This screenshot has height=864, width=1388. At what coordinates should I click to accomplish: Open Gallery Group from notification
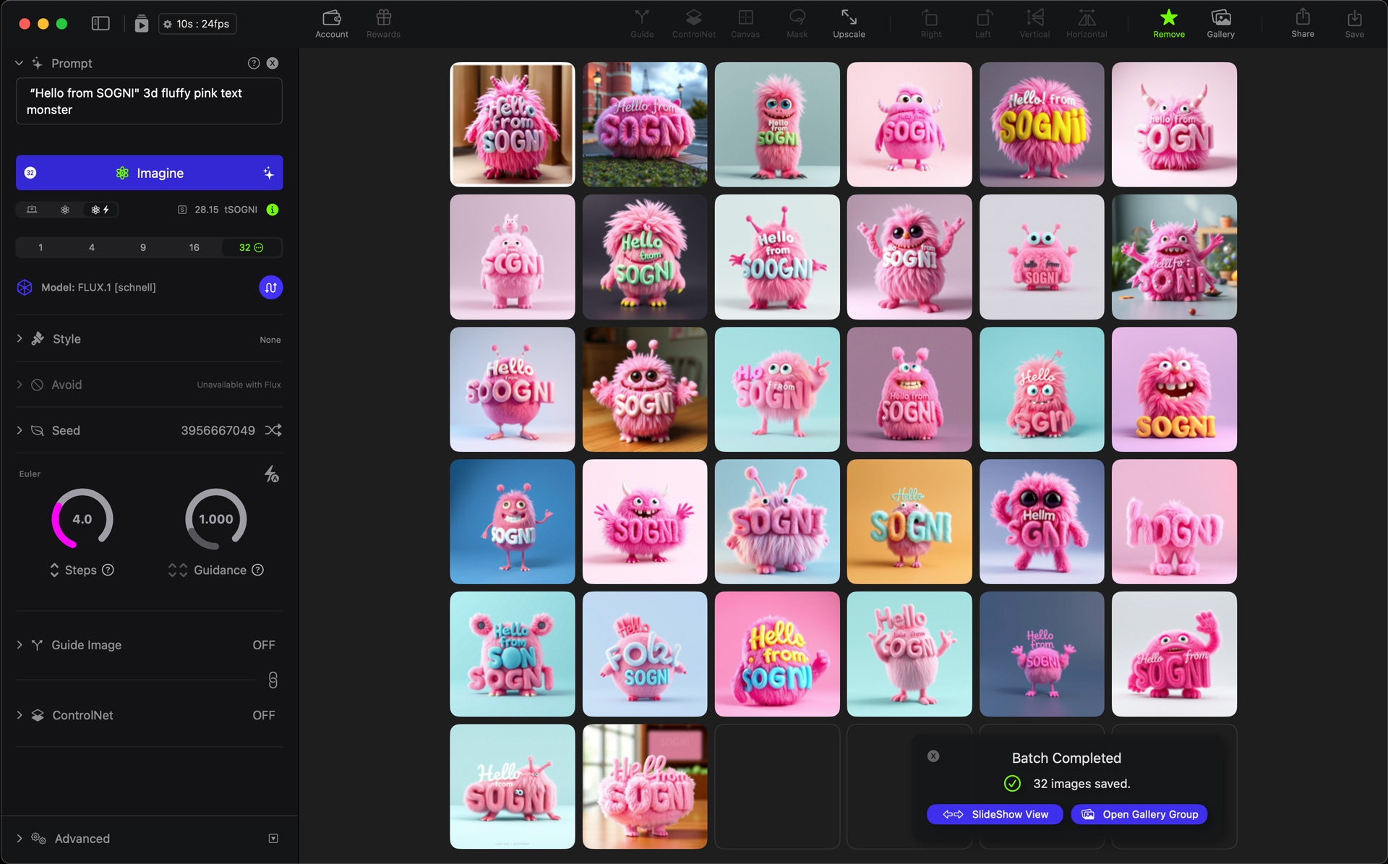coord(1139,814)
